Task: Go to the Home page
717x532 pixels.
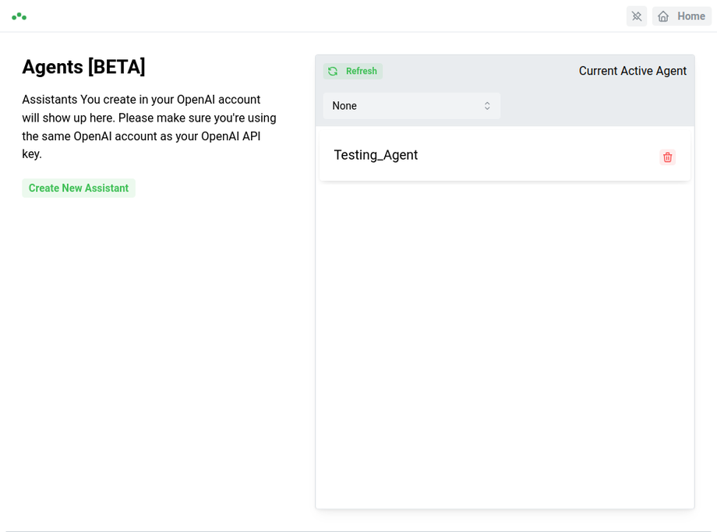Action: coord(682,16)
